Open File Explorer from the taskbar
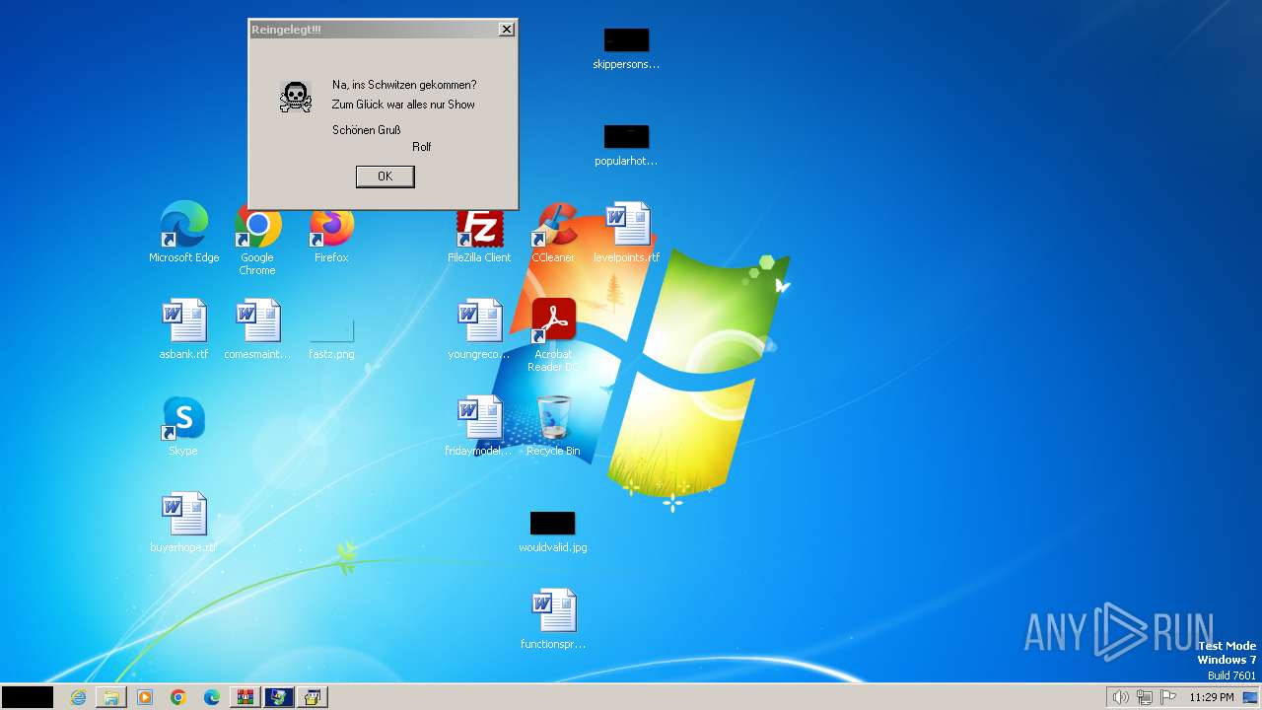 coord(111,697)
